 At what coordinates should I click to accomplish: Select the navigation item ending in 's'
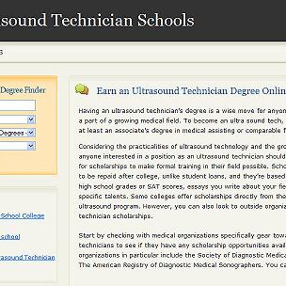(x=1, y=52)
